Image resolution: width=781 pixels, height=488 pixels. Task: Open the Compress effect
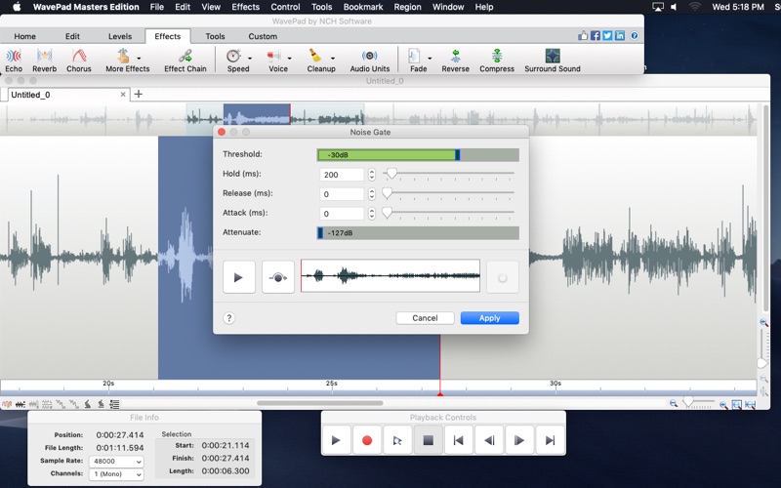tap(497, 57)
